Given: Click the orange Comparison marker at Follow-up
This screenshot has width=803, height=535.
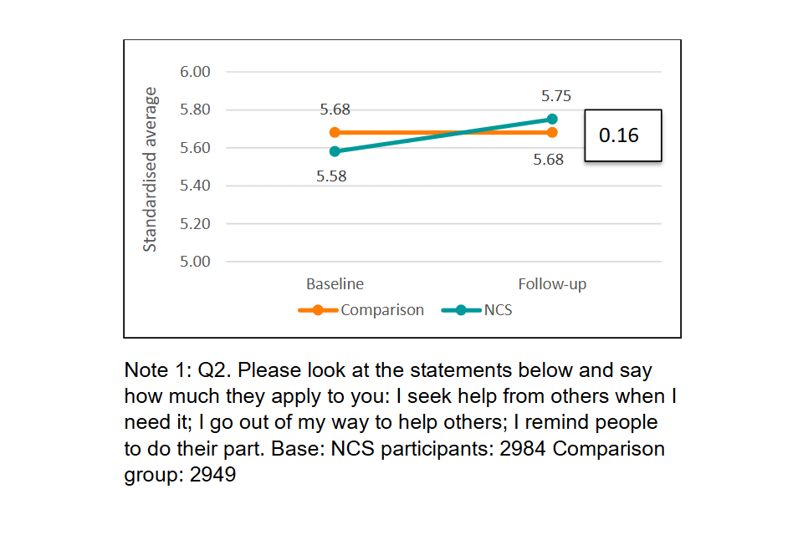Looking at the screenshot, I should (552, 132).
